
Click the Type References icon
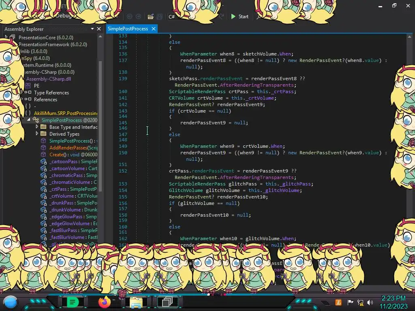28,93
